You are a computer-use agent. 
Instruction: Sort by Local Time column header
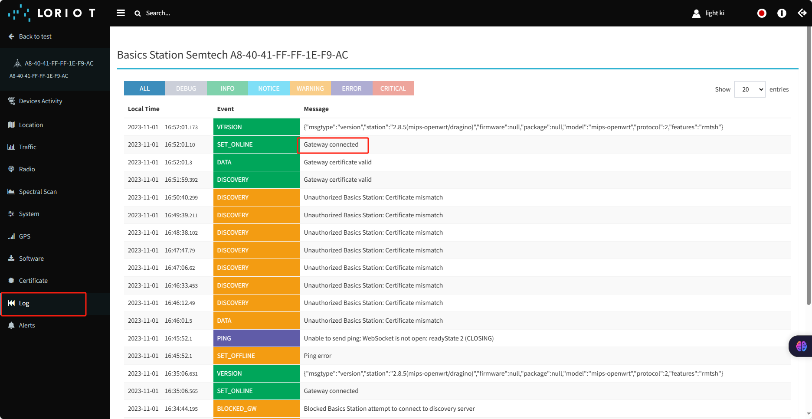pyautogui.click(x=144, y=109)
